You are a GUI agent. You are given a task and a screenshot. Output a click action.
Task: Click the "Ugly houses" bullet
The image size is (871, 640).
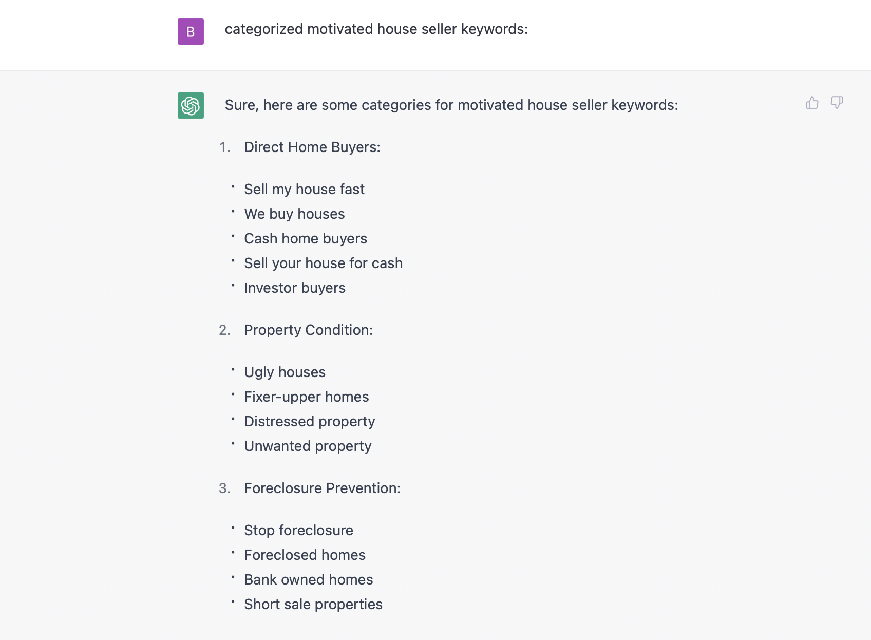(x=285, y=372)
